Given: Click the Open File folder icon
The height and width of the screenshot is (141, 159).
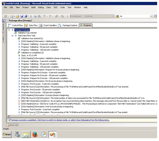Looking at the screenshot, I should 18,16.
